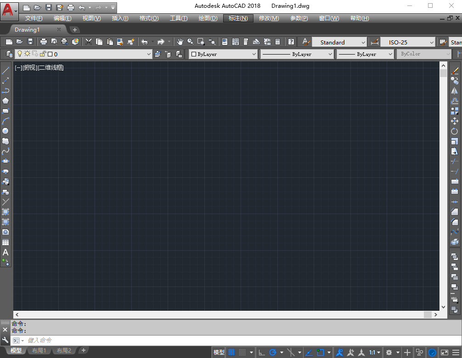Click the Erase tool in Modify toolbar
Viewport: 462px width, 358px height.
pyautogui.click(x=455, y=71)
